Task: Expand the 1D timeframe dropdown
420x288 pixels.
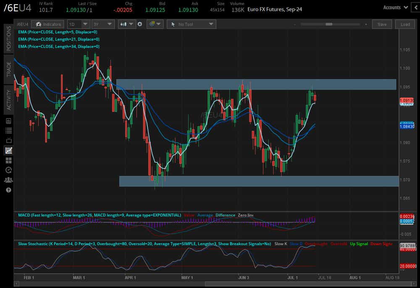Action: coord(79,24)
